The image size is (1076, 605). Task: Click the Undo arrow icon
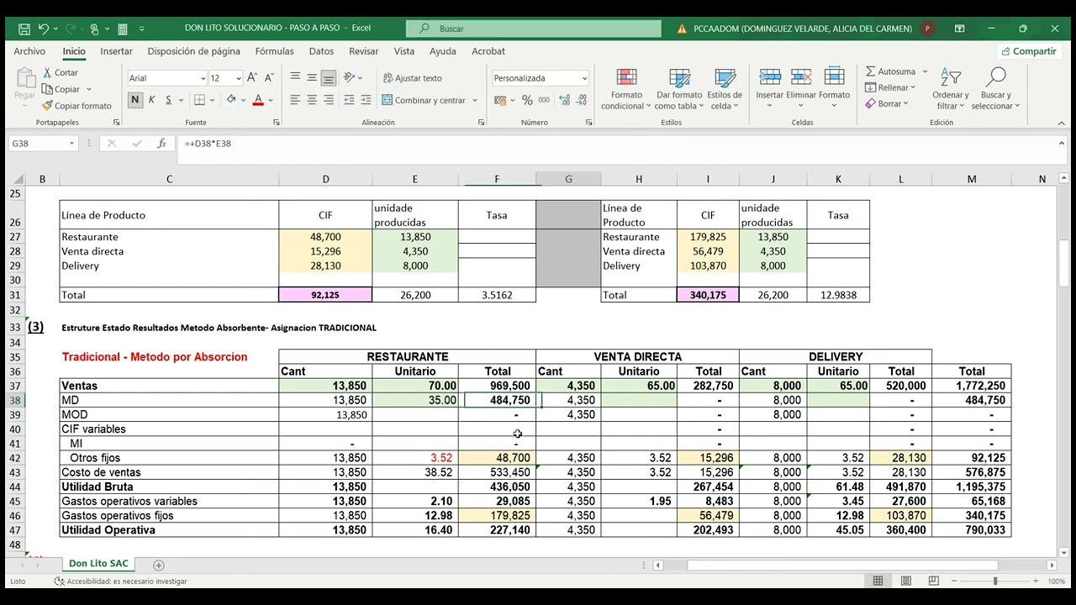point(44,29)
